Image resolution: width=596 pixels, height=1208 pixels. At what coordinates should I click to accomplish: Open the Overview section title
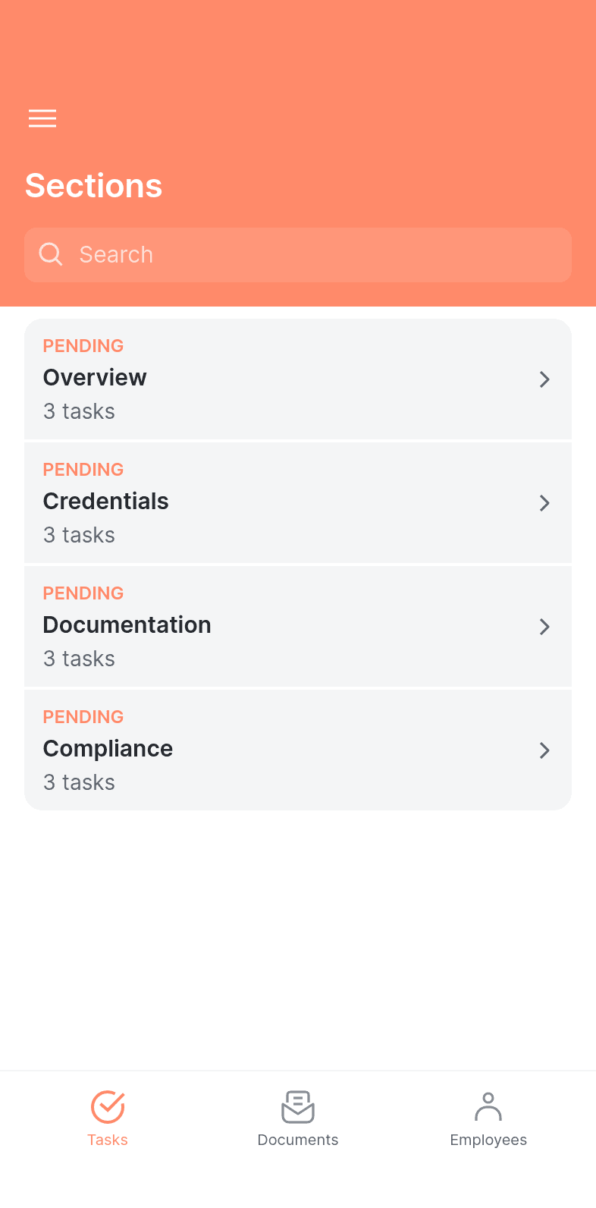coord(95,377)
